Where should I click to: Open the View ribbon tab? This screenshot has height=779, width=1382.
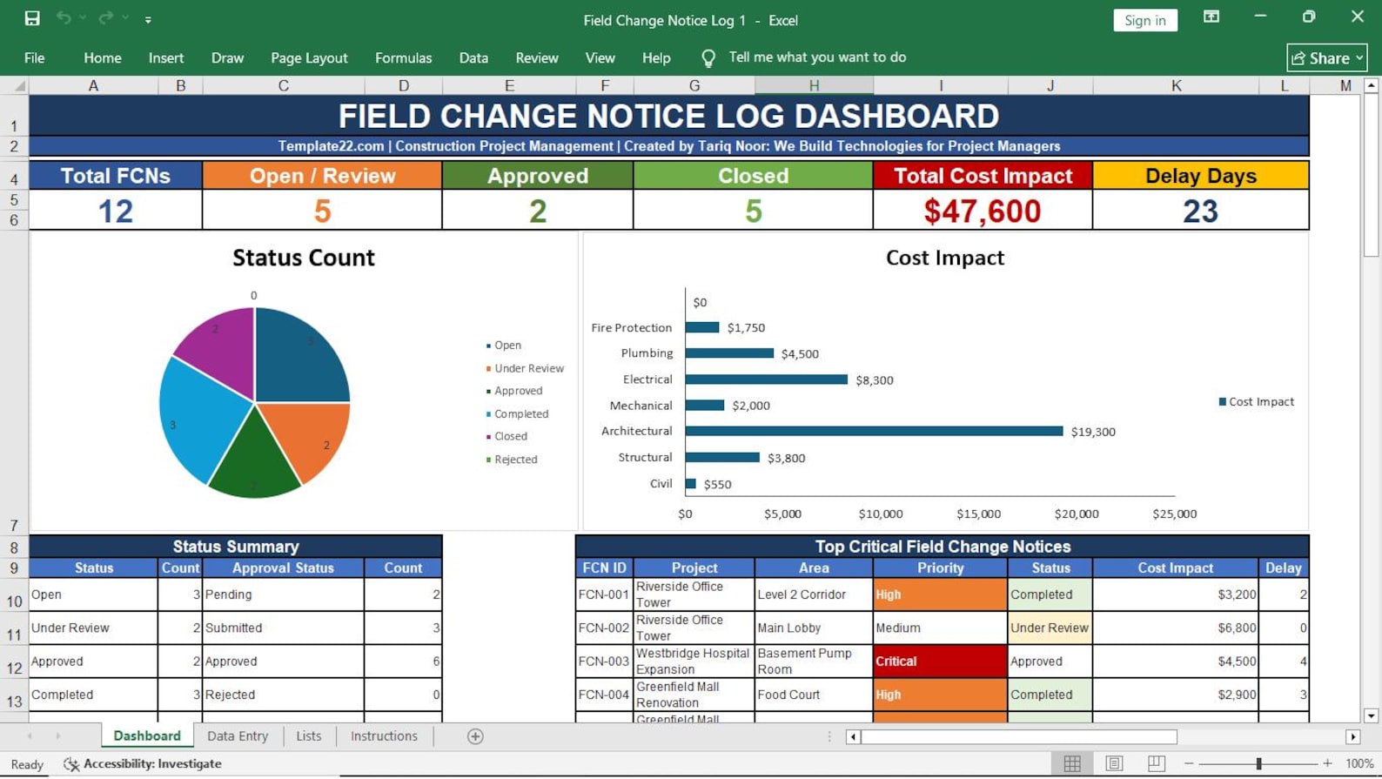tap(600, 58)
